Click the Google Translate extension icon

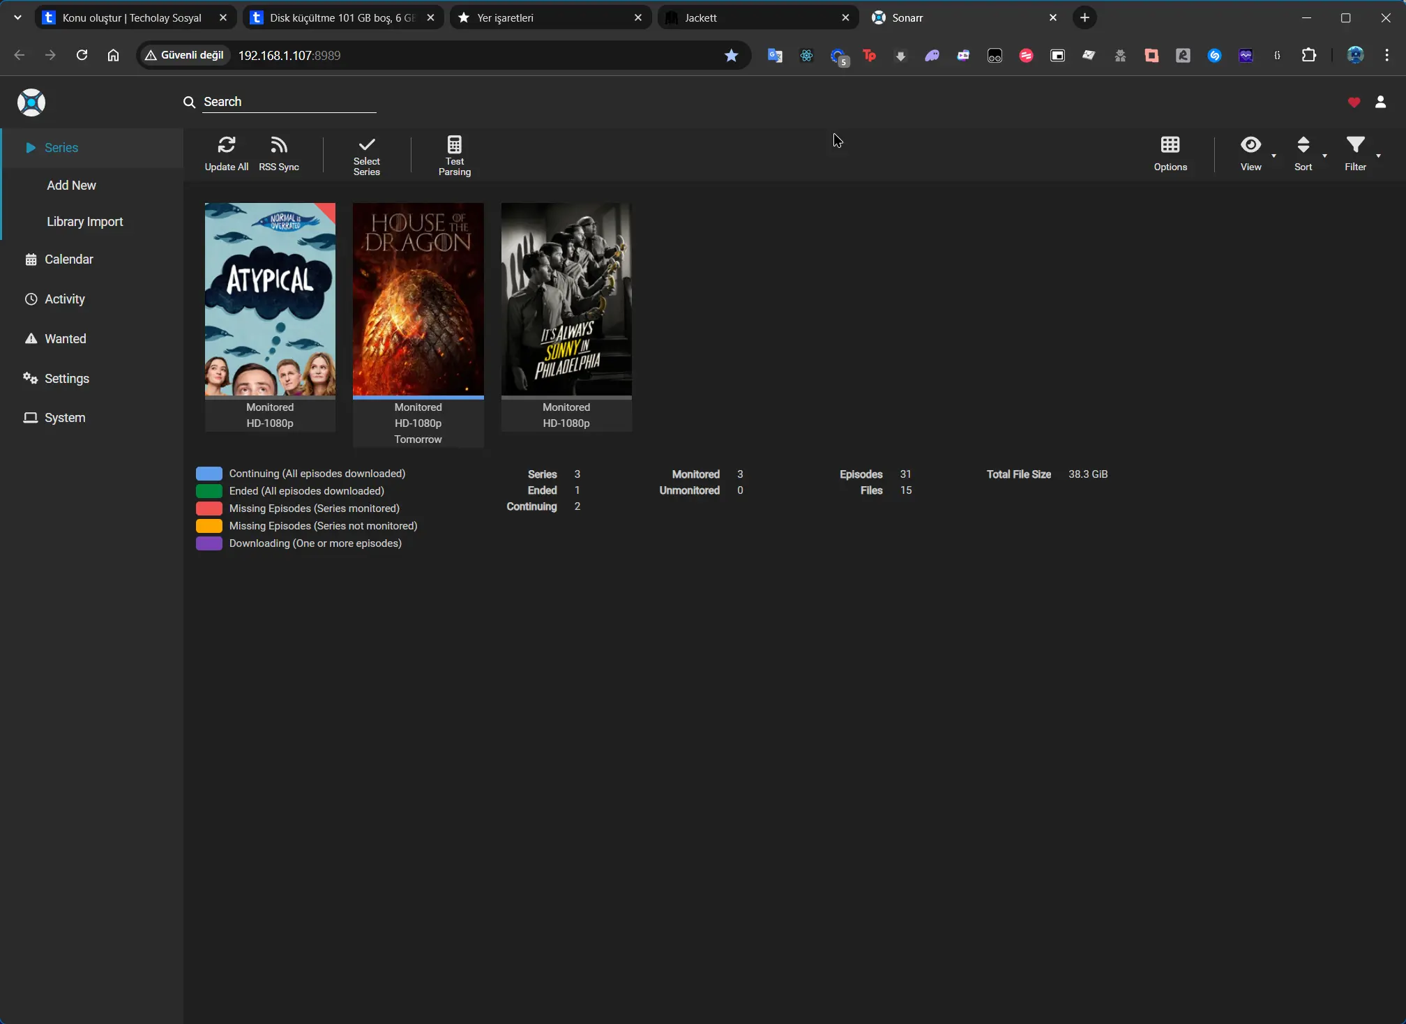[x=775, y=56]
